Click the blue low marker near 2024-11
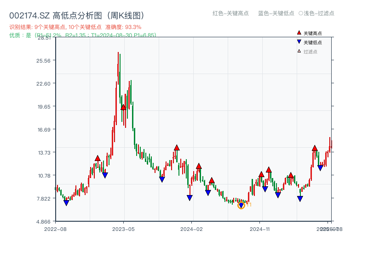This screenshot has width=368, height=276. [x=264, y=188]
